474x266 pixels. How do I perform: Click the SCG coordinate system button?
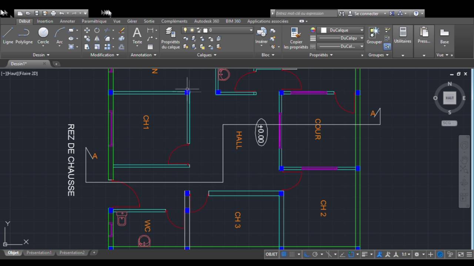coord(449,123)
